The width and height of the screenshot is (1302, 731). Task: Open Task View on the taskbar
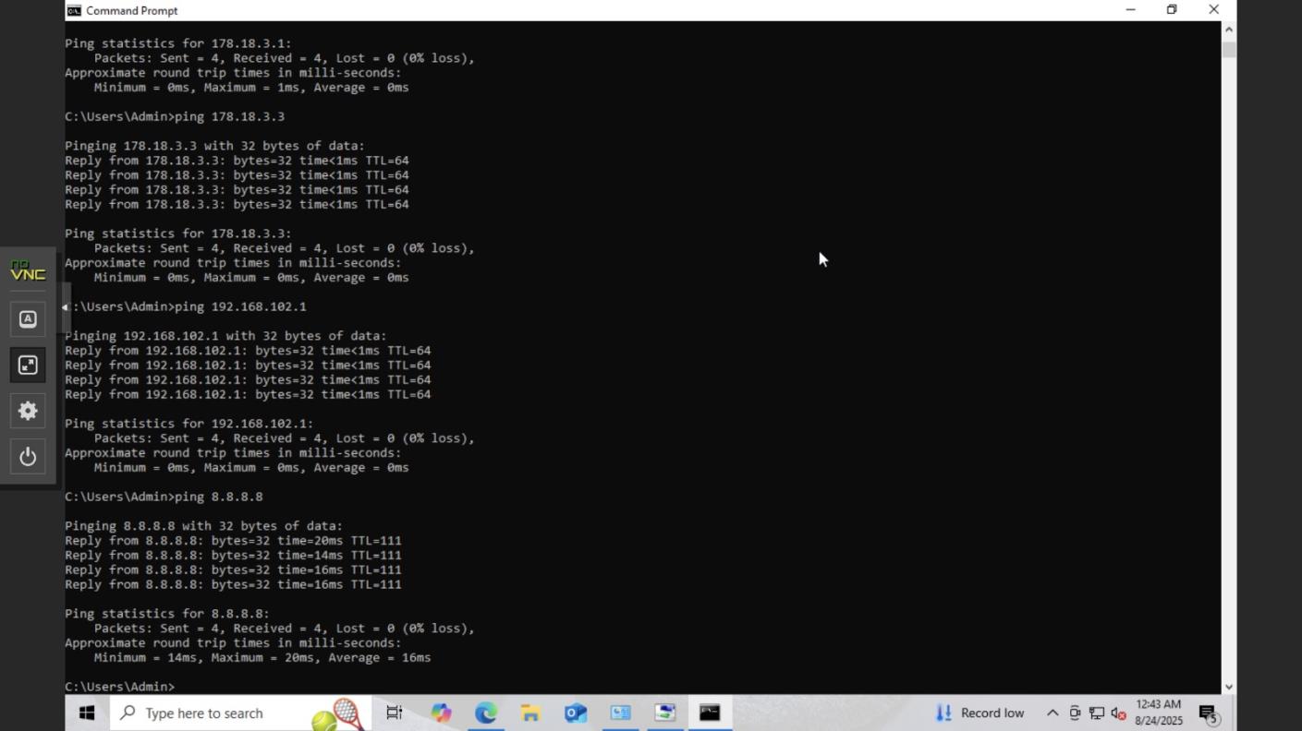[x=395, y=712]
